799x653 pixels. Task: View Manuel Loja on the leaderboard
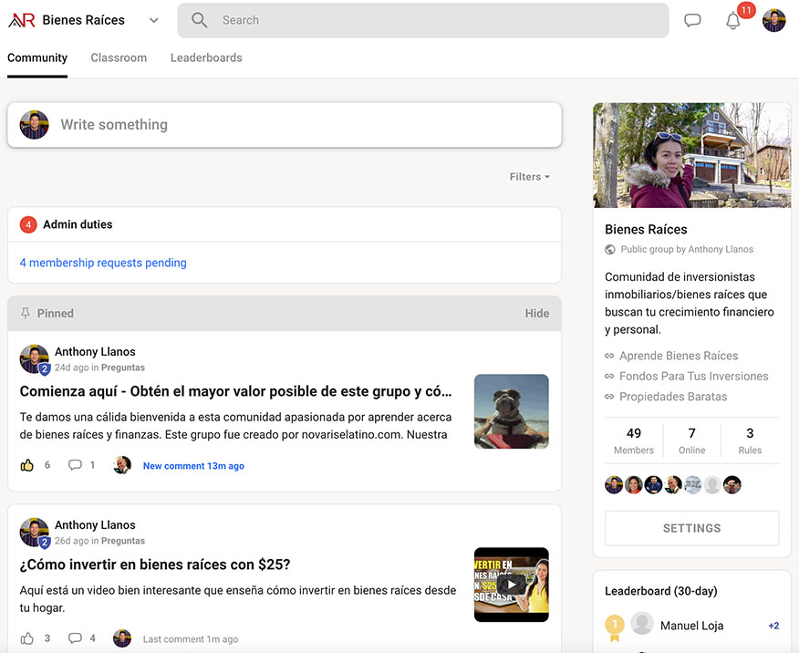691,626
